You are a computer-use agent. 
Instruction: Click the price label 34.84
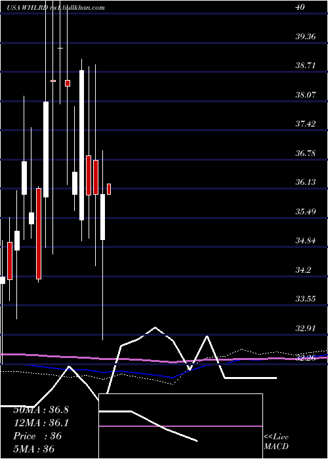click(306, 241)
